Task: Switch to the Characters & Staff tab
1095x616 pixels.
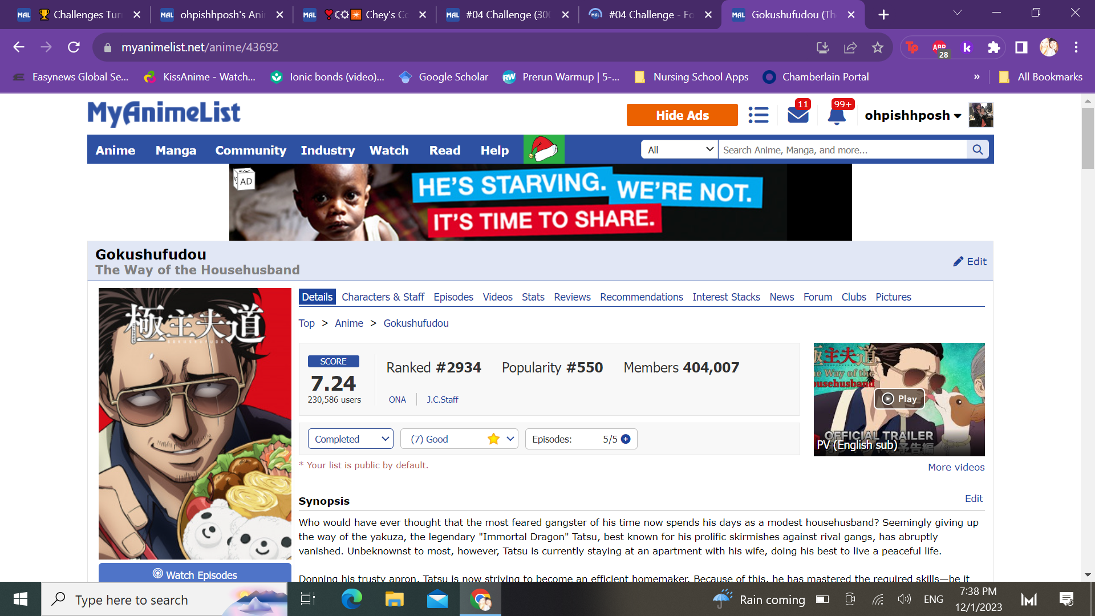Action: coord(383,297)
